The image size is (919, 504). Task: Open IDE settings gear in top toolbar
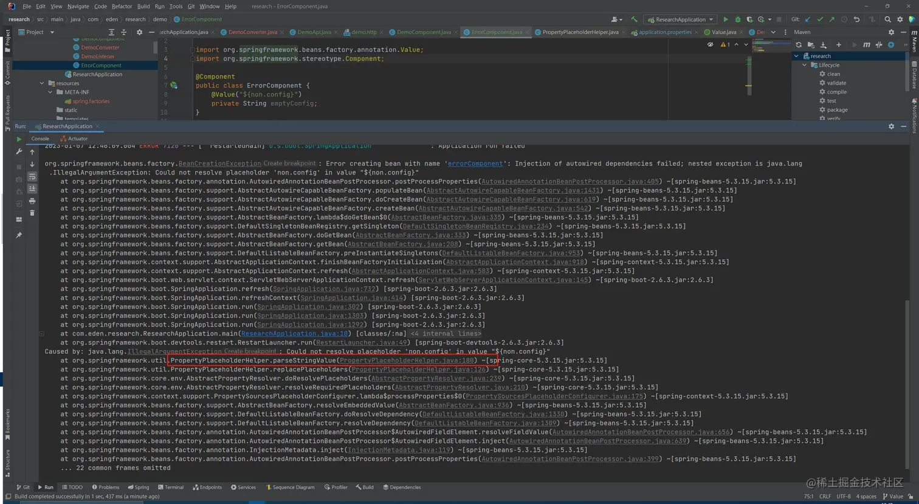900,19
